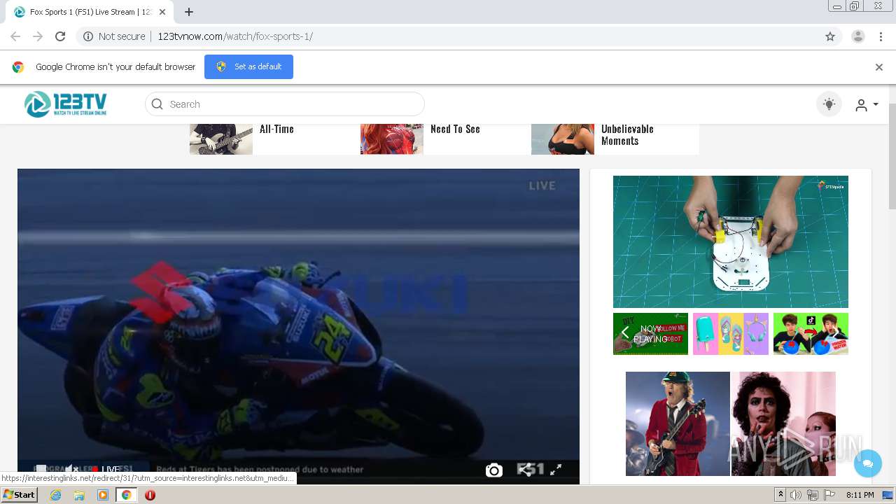
Task: Unmute the video player volume
Action: 71,469
